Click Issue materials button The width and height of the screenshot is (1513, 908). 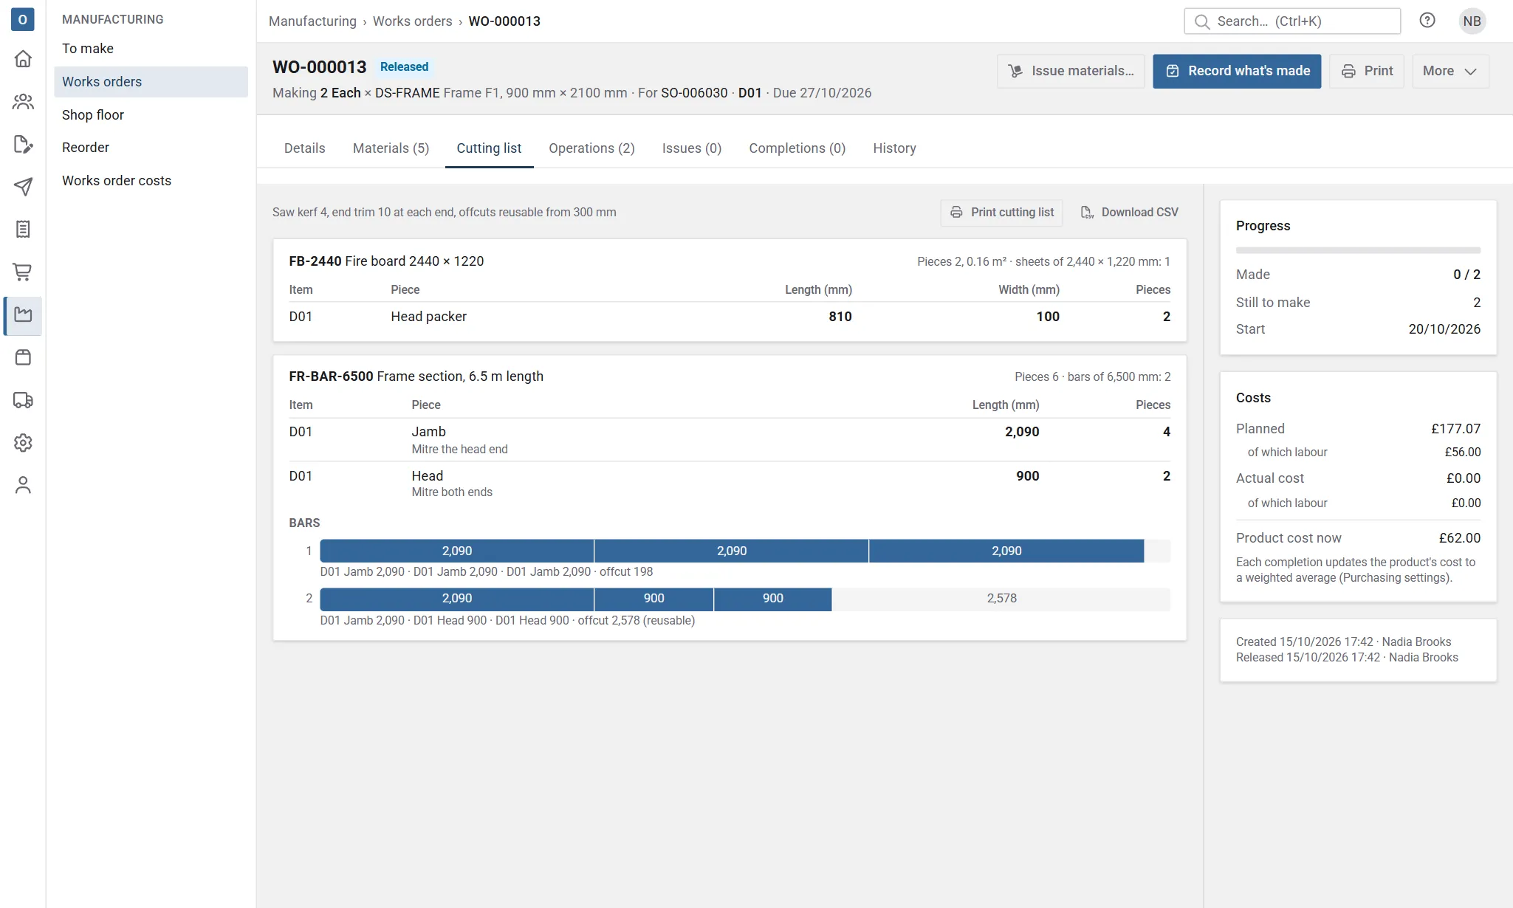[x=1070, y=71]
